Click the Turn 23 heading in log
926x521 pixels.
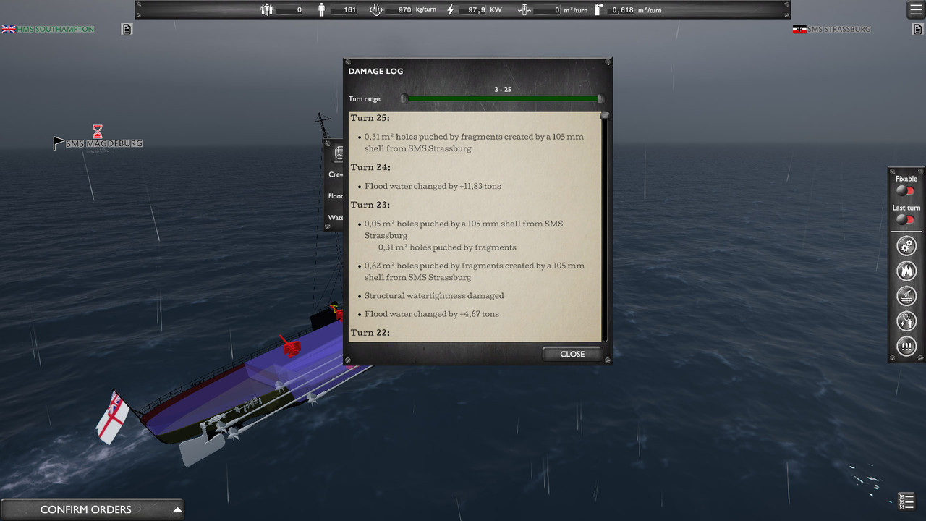tap(370, 205)
